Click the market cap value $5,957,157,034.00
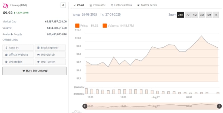The height and width of the screenshot is (113, 223). (56, 22)
